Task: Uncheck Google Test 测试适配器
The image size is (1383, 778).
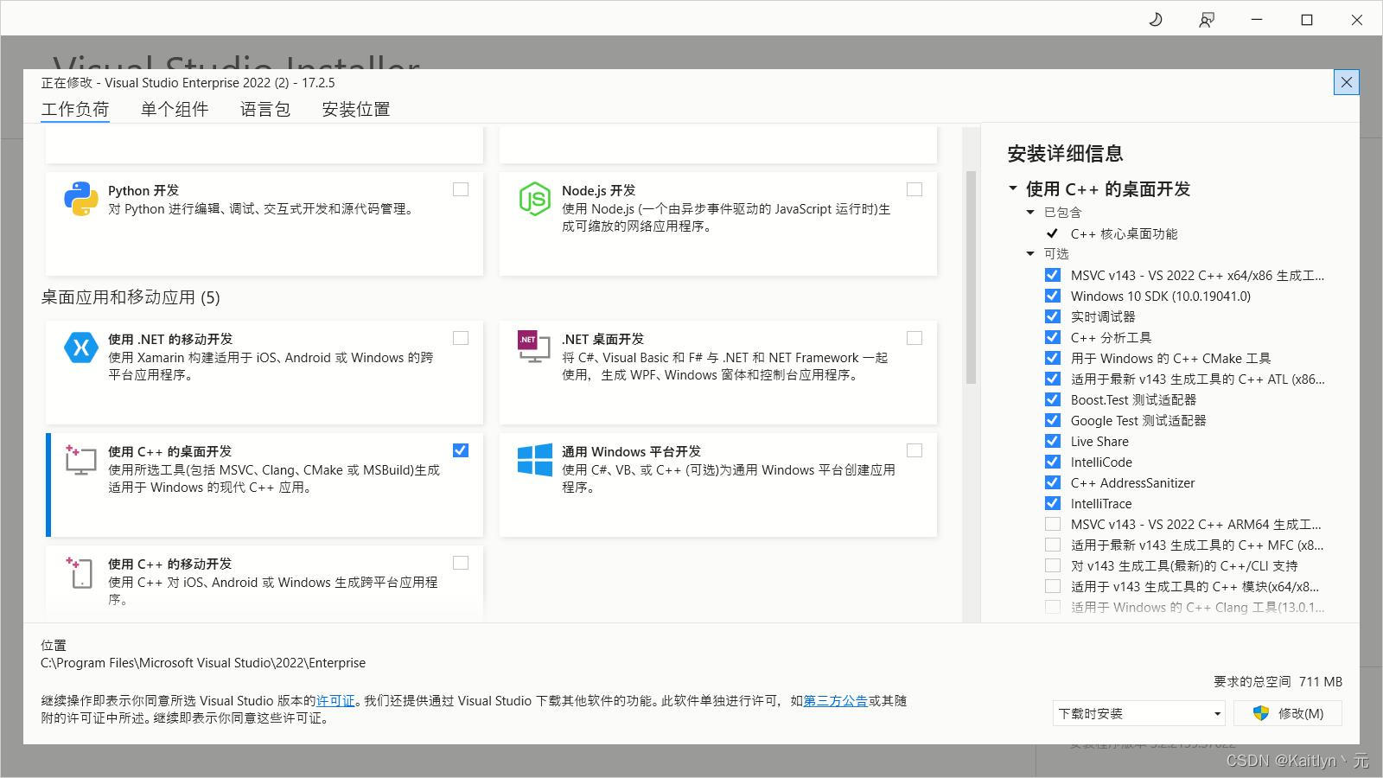Action: [1052, 420]
